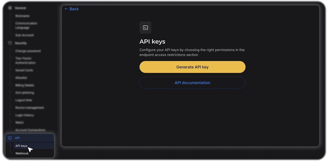Click the General section icon
The height and width of the screenshot is (163, 327).
click(10, 8)
